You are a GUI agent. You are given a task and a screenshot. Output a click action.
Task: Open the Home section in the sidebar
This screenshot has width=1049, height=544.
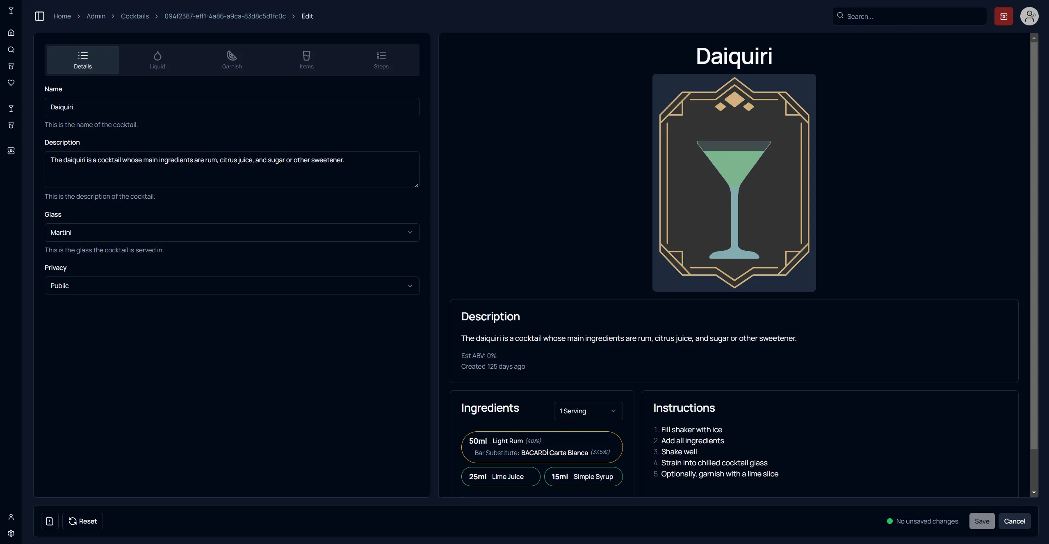click(11, 33)
